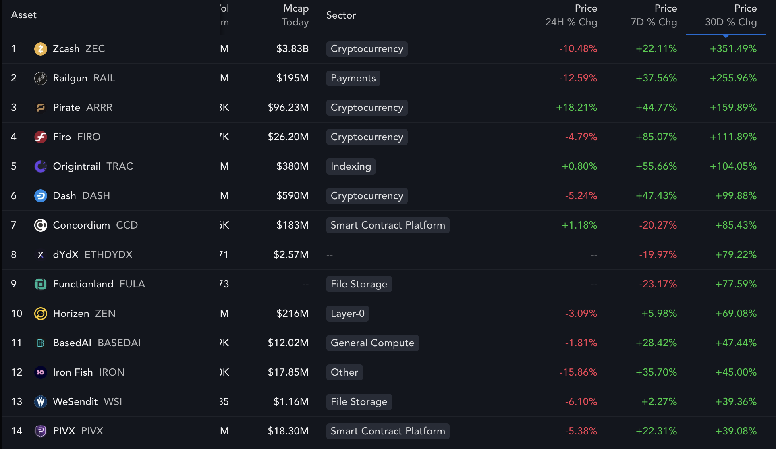Image resolution: width=776 pixels, height=449 pixels.
Task: Sort by Price 30D % Chg column
Action: 730,15
